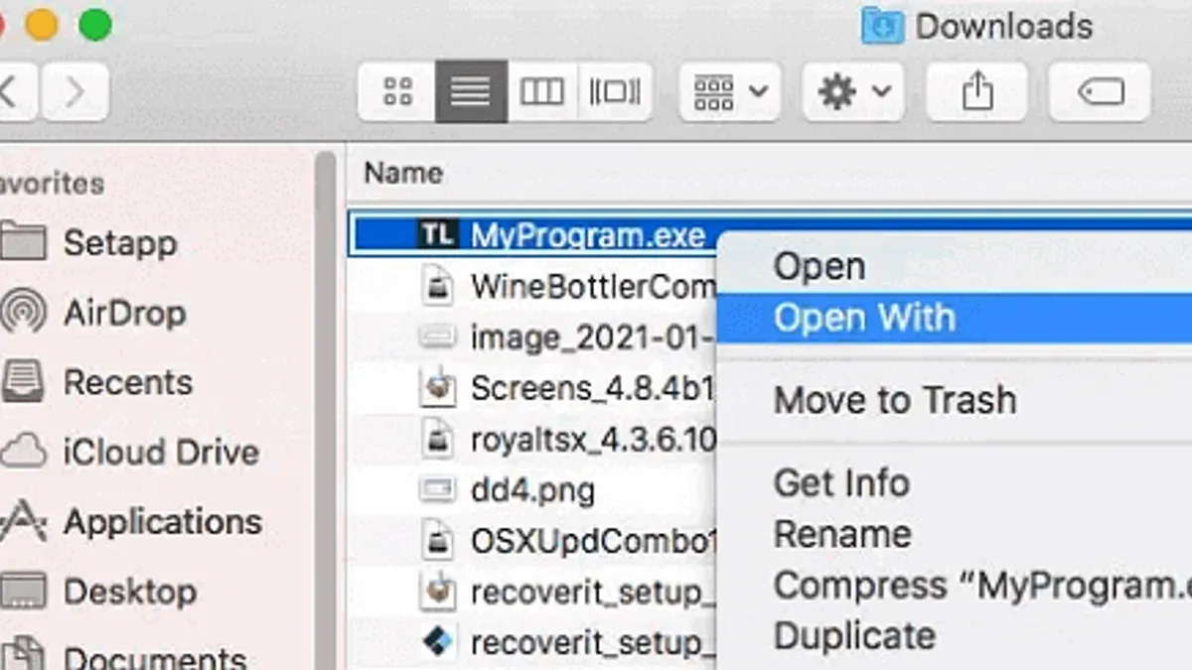Go back with the toolbar arrow

(15, 92)
